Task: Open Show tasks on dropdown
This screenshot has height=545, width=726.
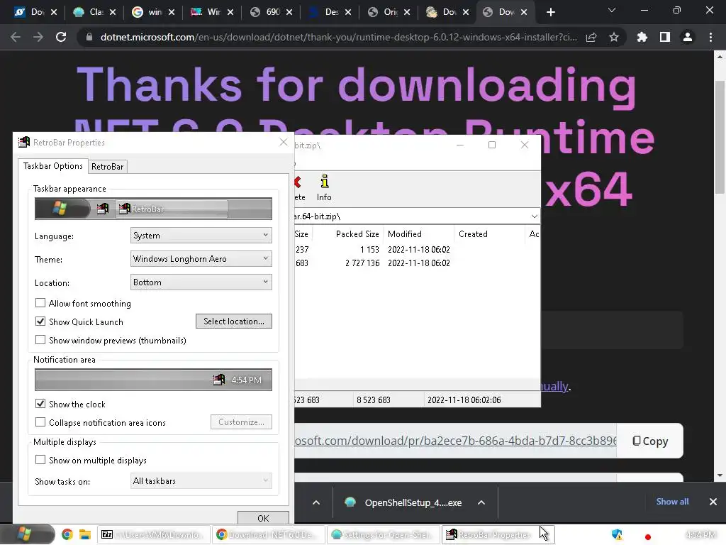Action: pyautogui.click(x=201, y=481)
